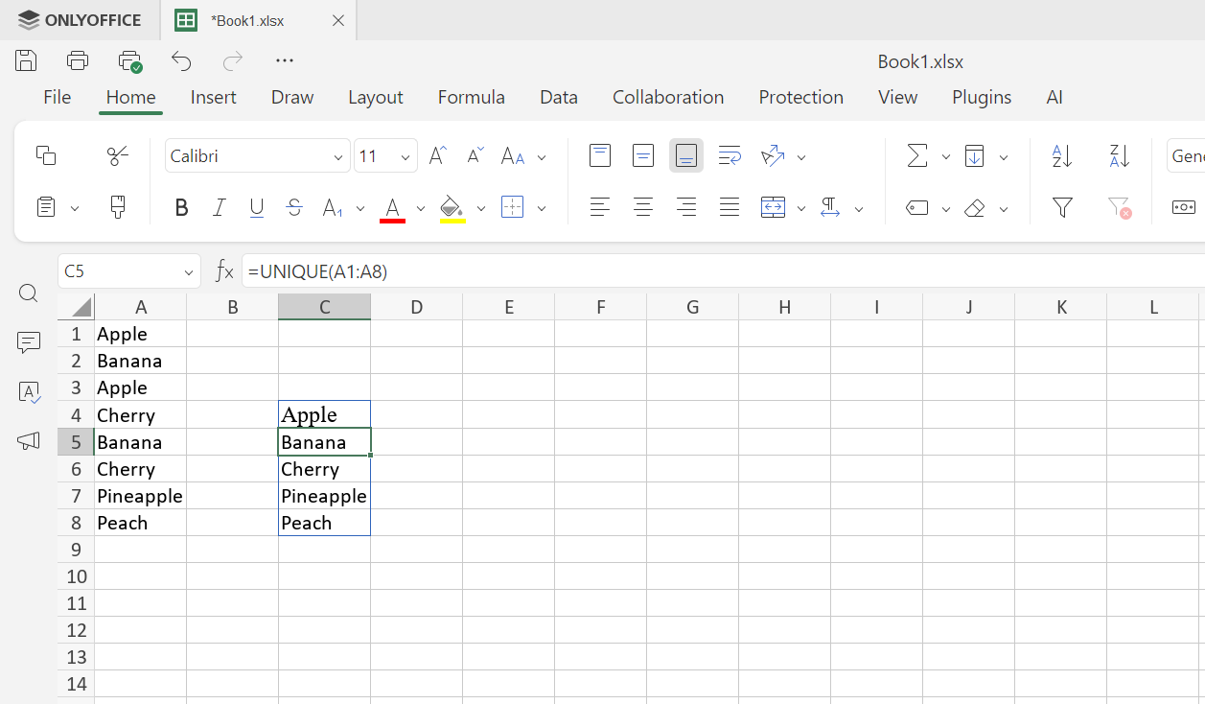Click the Format Painter (copy style) icon
The image size is (1205, 704).
(x=118, y=207)
